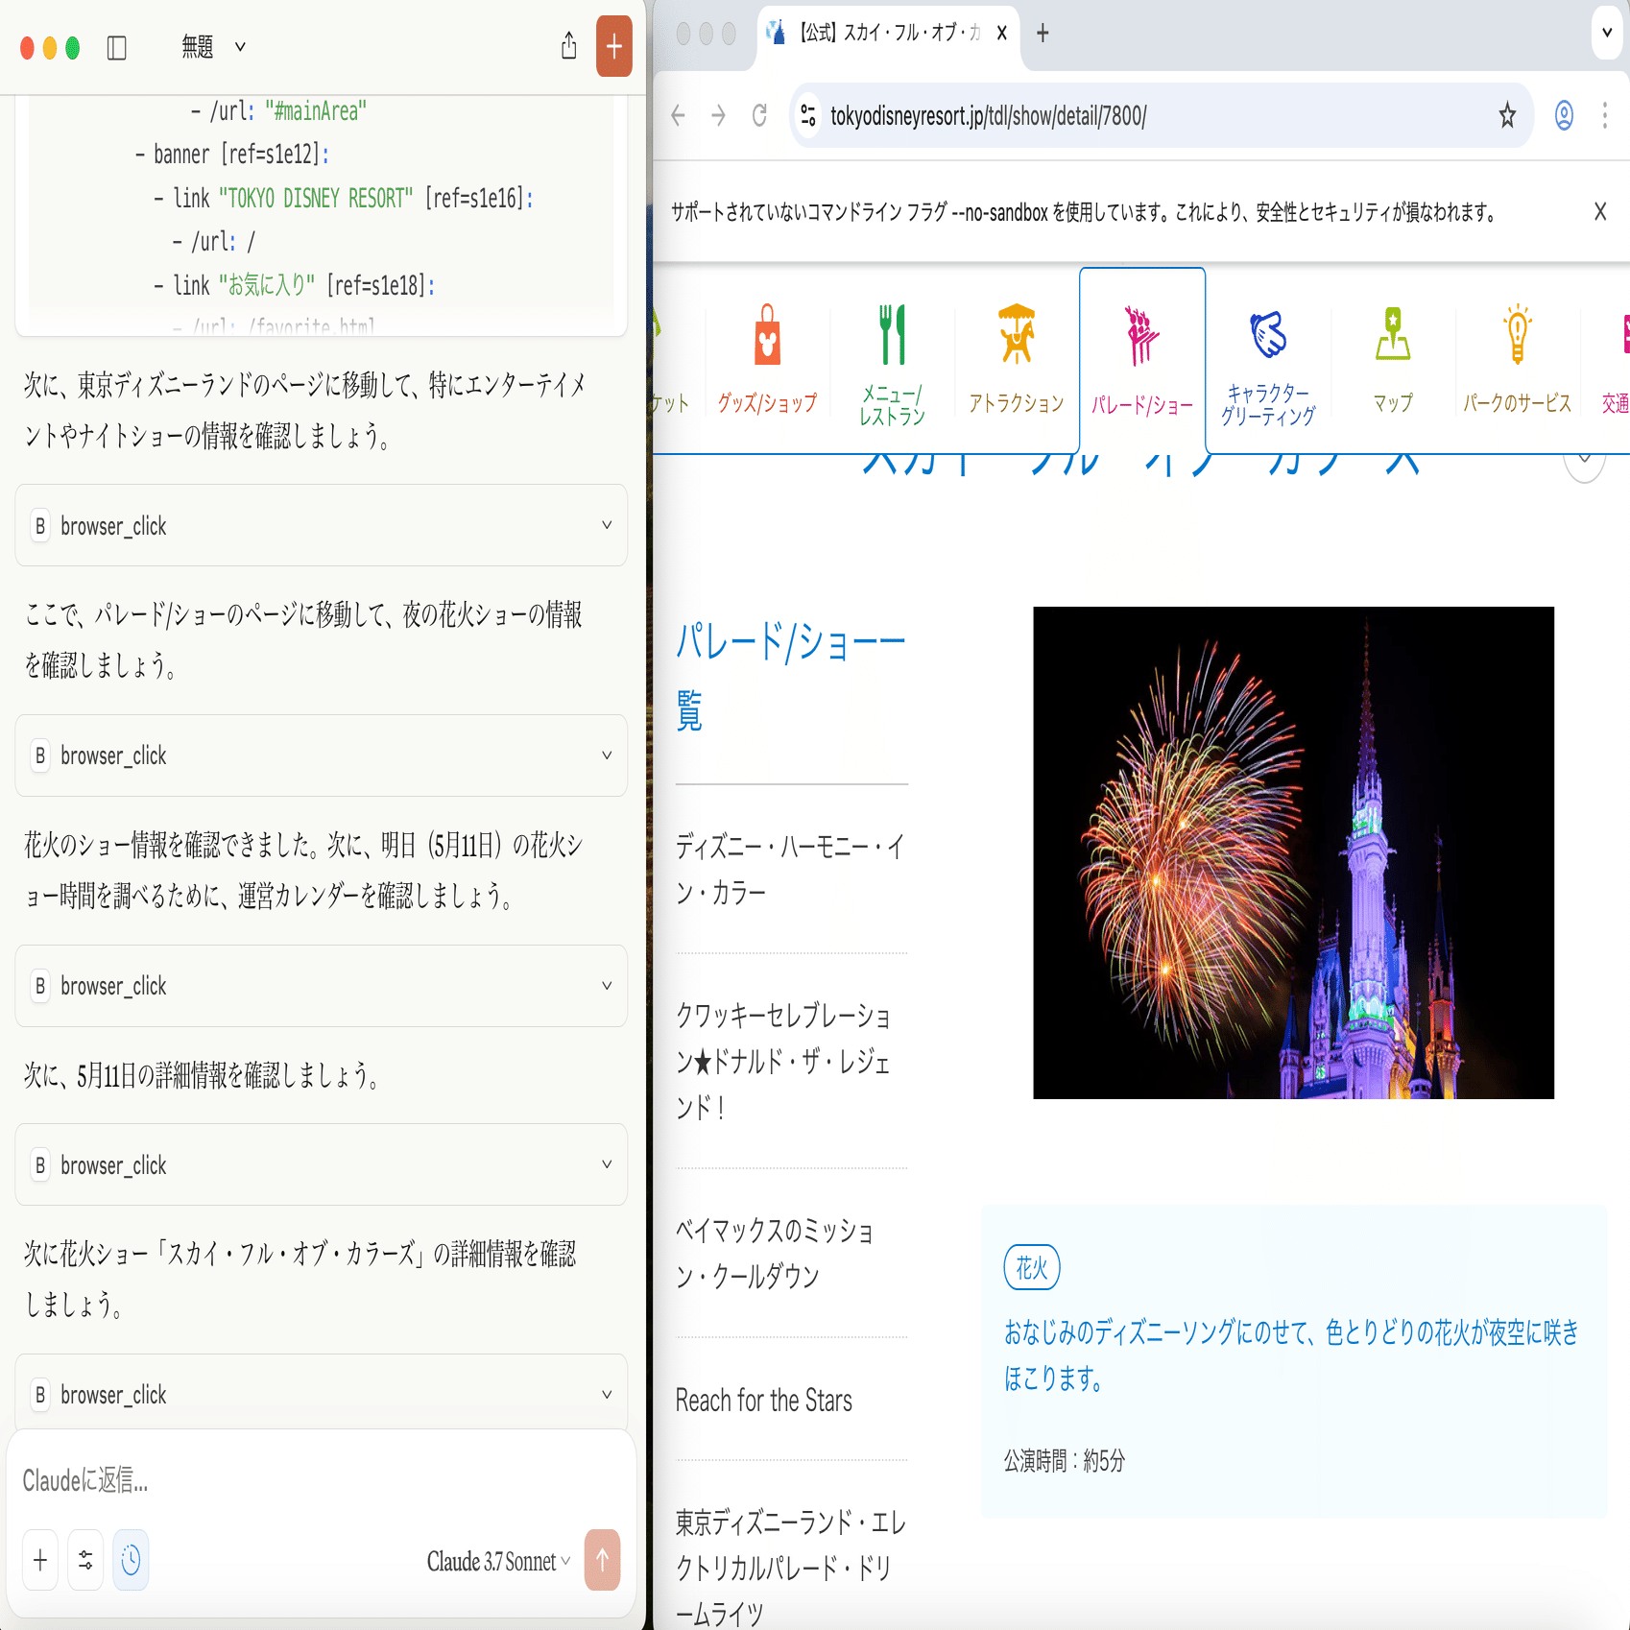Open the マップ map pin icon
Image resolution: width=1630 pixels, height=1630 pixels.
1393,335
